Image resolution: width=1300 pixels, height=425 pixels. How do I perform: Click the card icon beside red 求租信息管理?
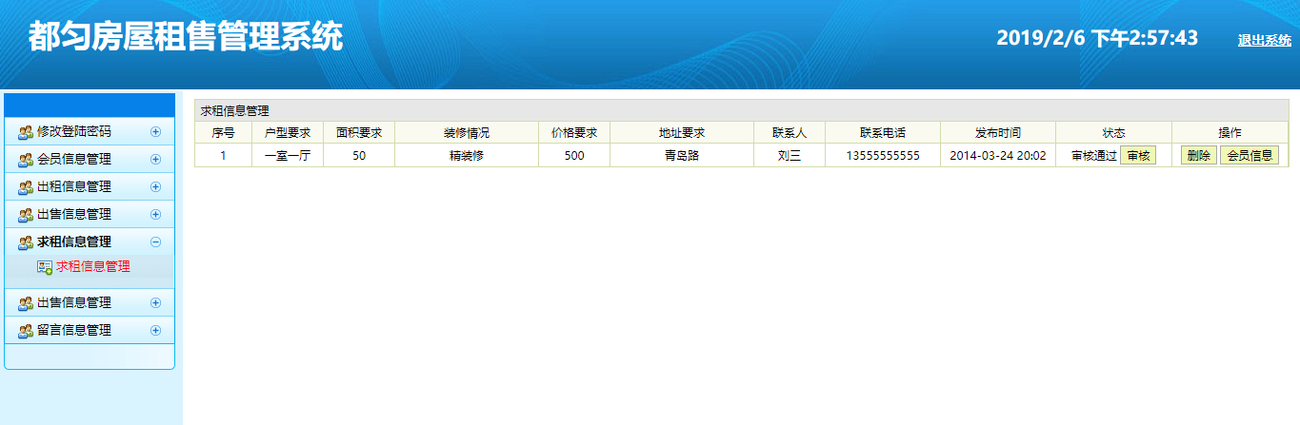(x=45, y=268)
